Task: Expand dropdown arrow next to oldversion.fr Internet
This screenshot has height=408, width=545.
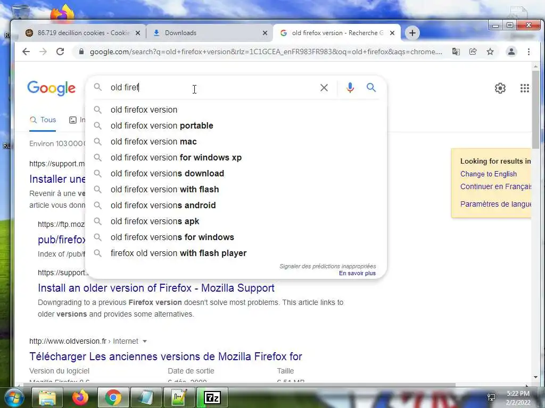Action: [145, 342]
